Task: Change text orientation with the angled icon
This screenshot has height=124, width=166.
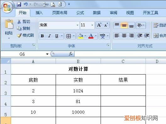Action: (x=140, y=25)
